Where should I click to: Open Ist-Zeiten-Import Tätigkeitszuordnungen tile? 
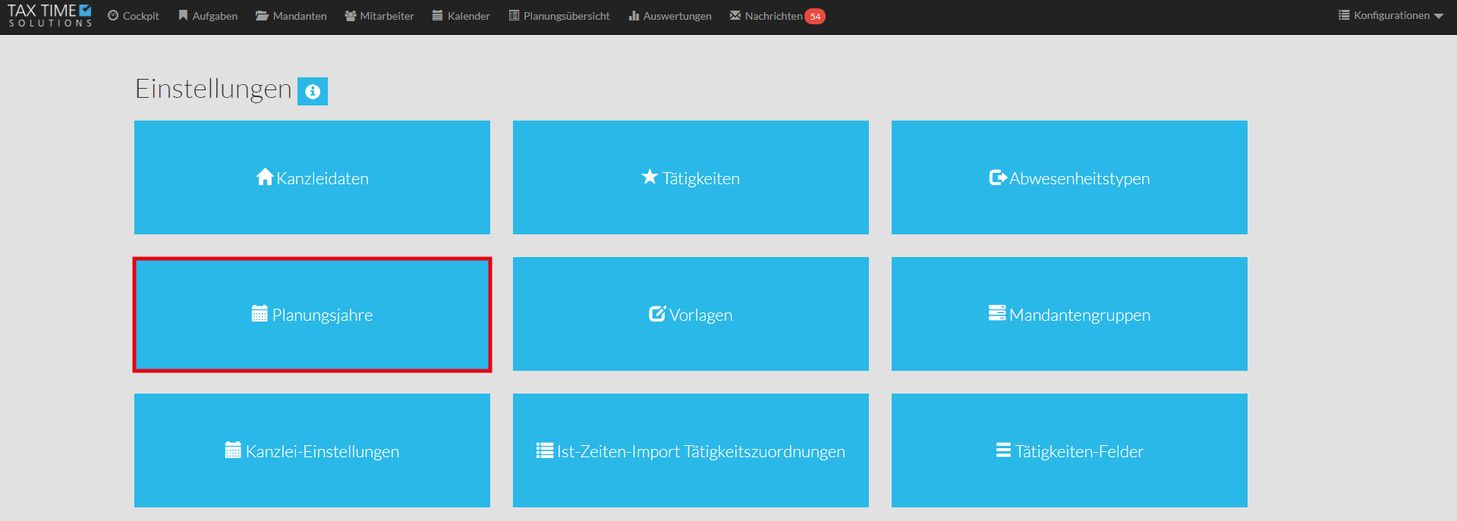pyautogui.click(x=691, y=450)
